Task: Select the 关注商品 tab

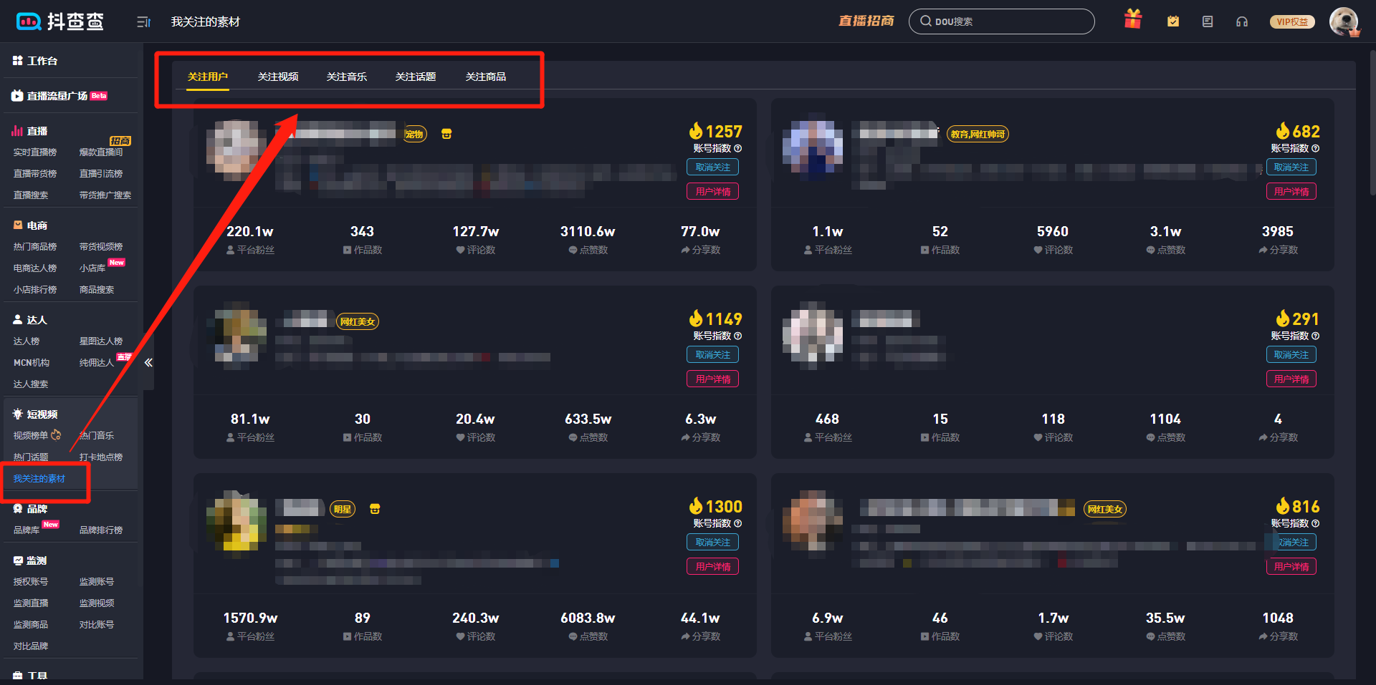Action: point(485,77)
